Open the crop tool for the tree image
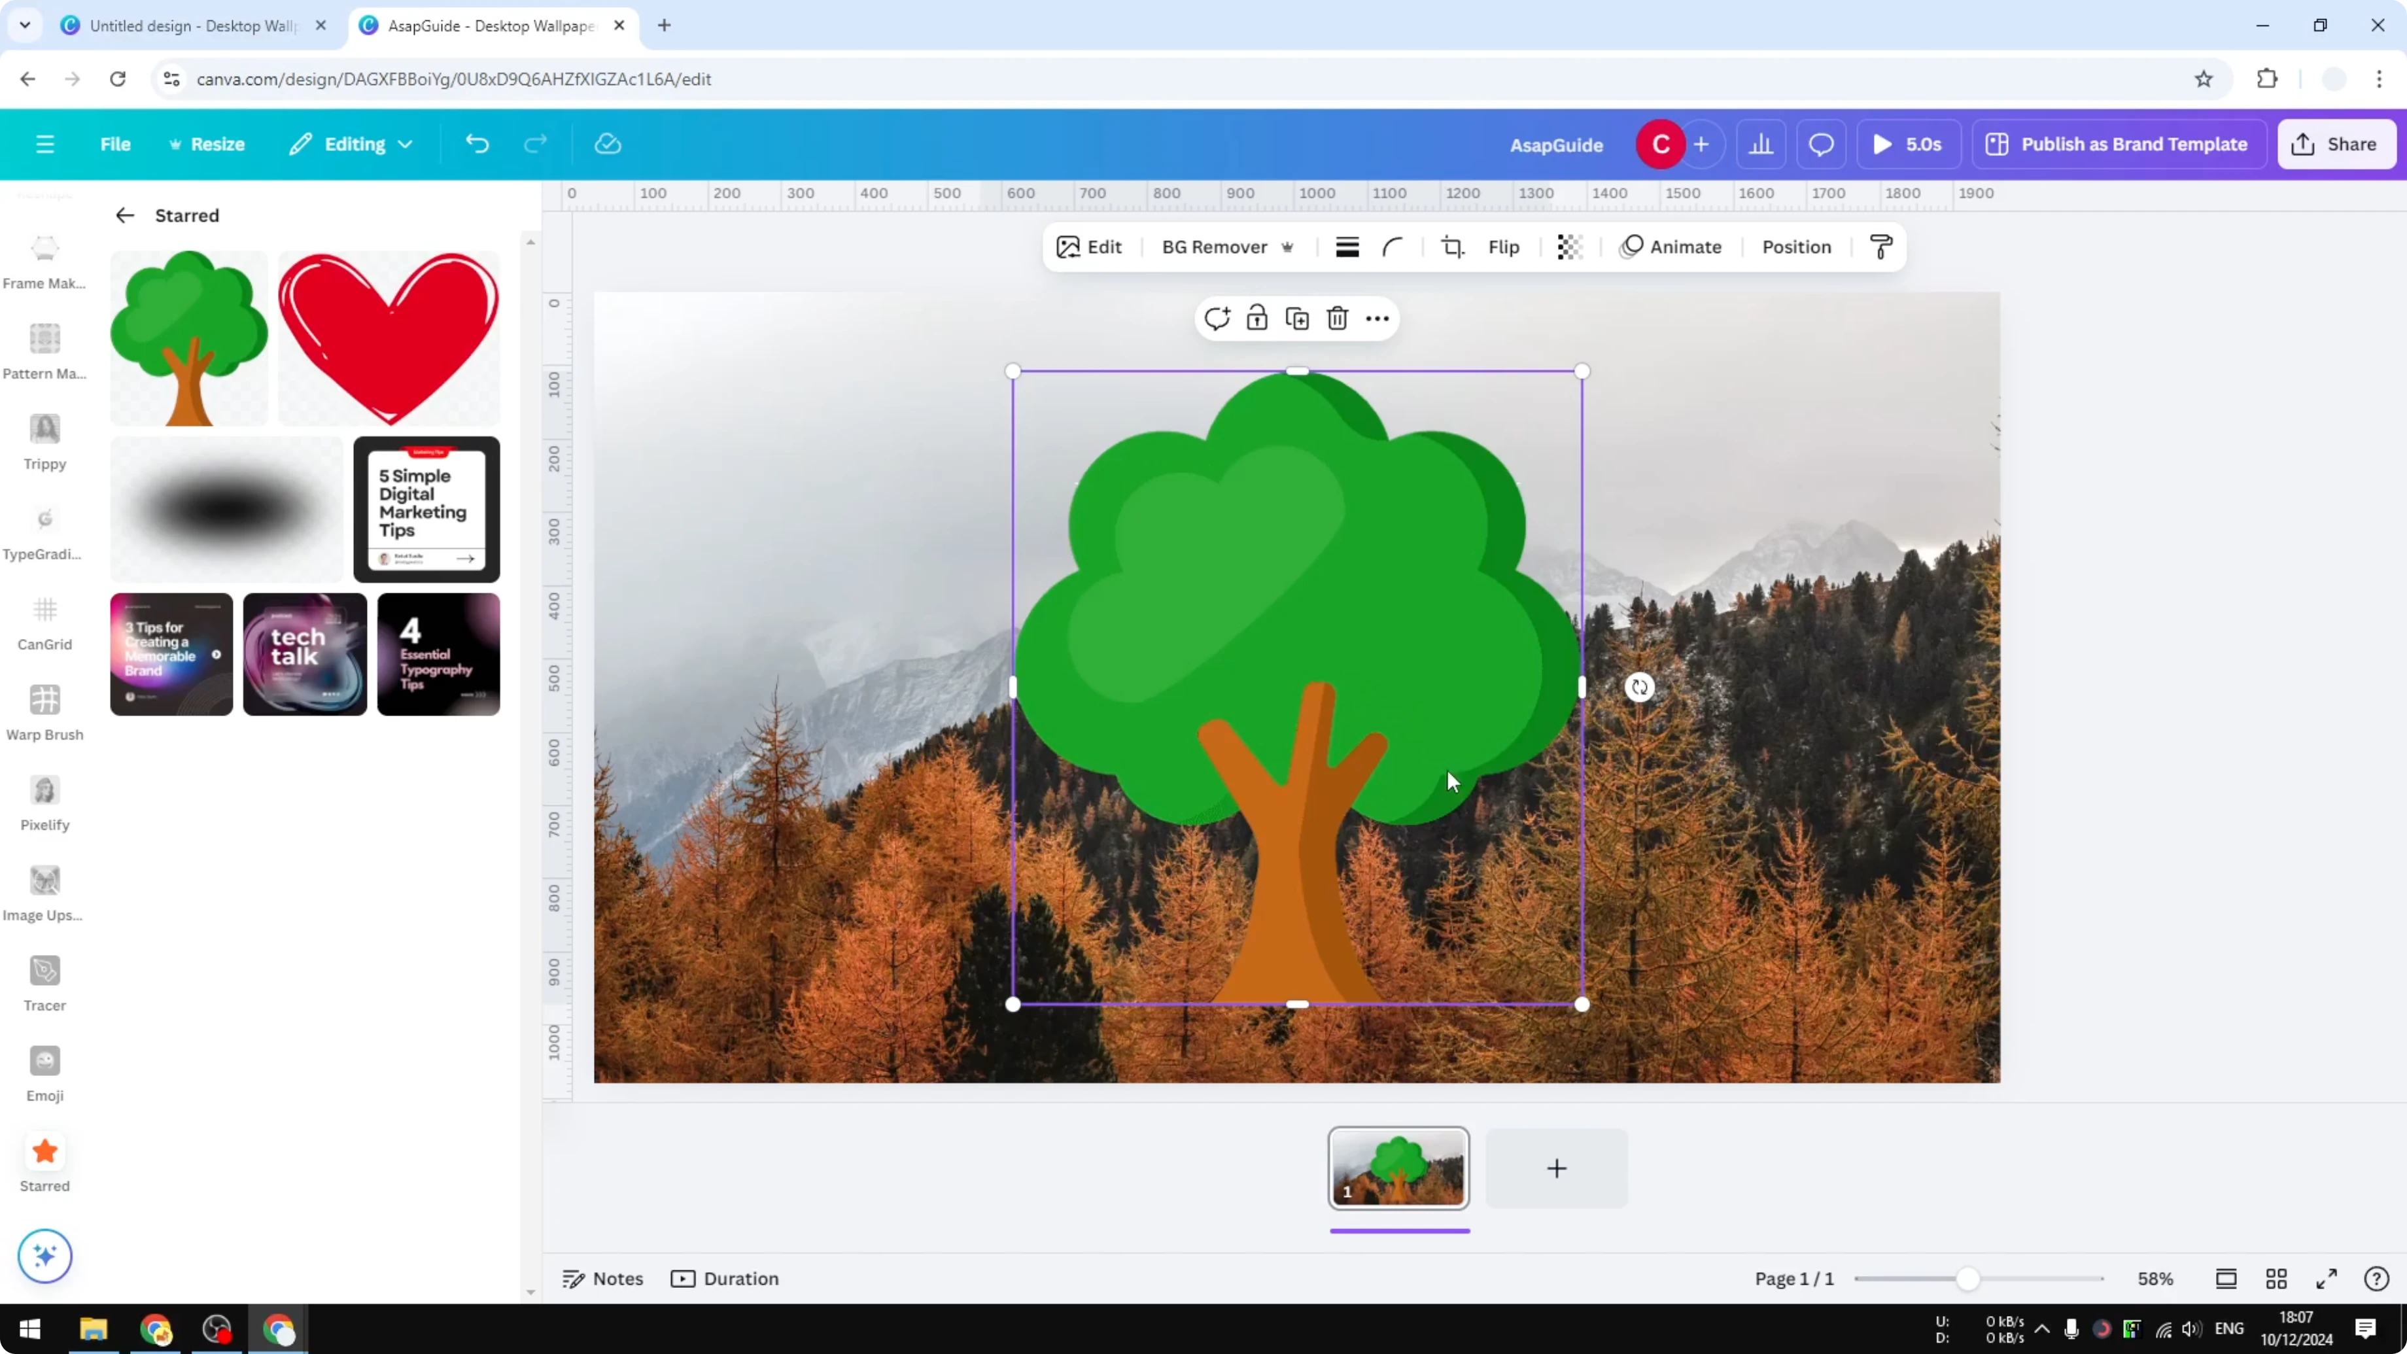 1453,247
